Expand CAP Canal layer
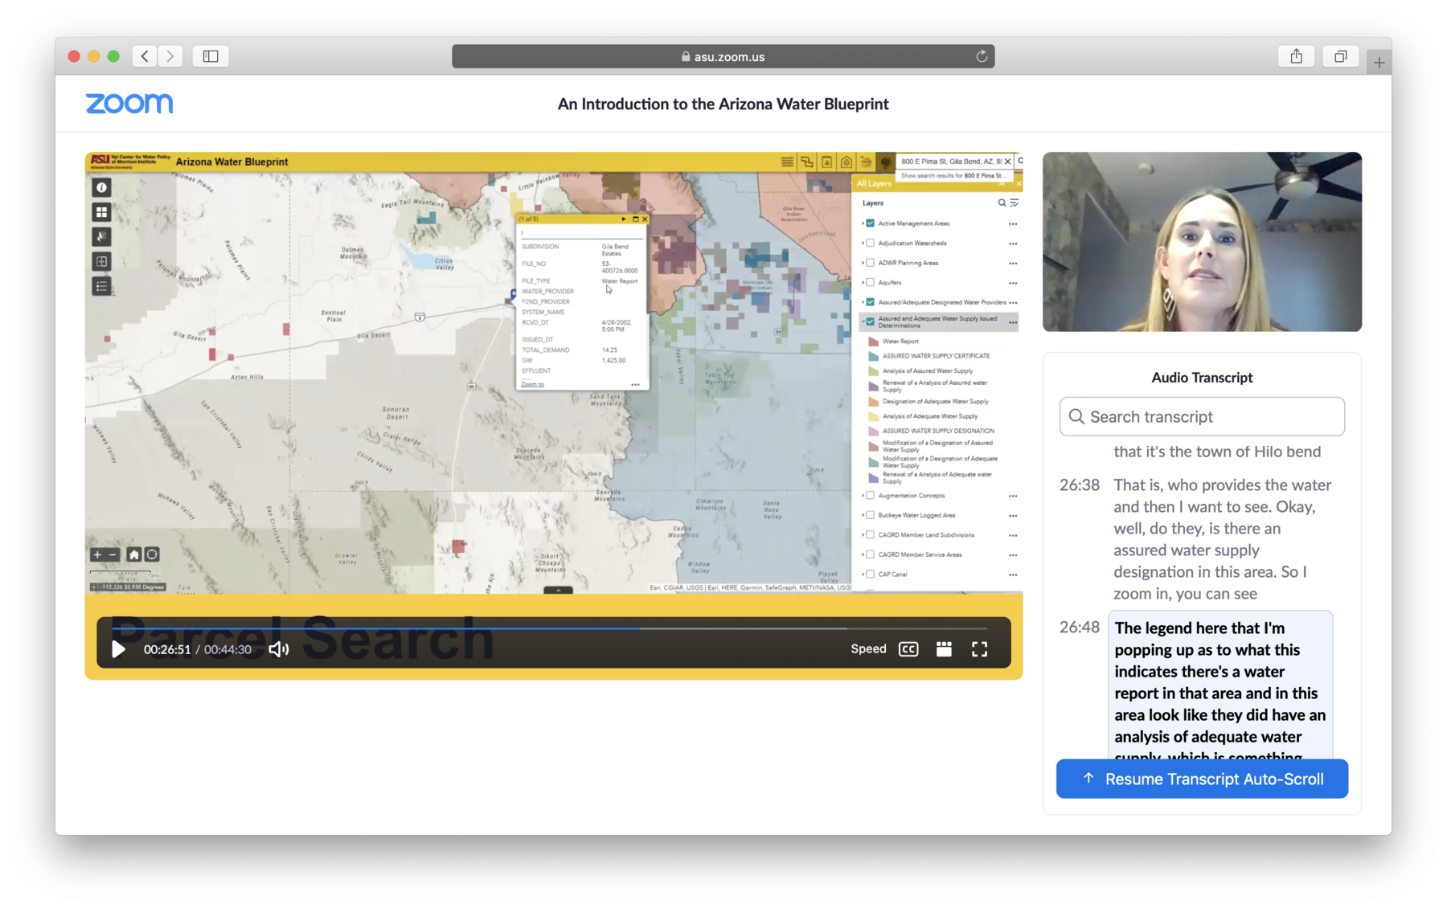This screenshot has width=1447, height=908. pos(863,575)
